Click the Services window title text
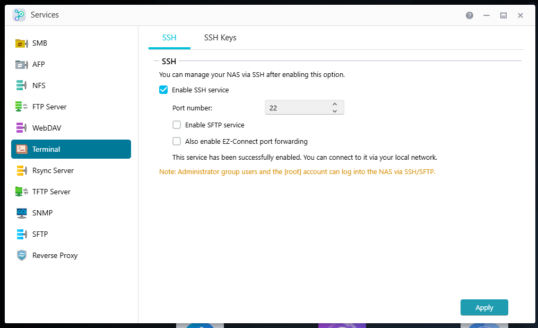Viewport: 538px width, 328px height. point(45,15)
